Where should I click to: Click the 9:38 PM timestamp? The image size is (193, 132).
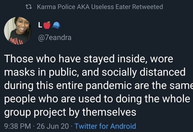[x=17, y=126]
